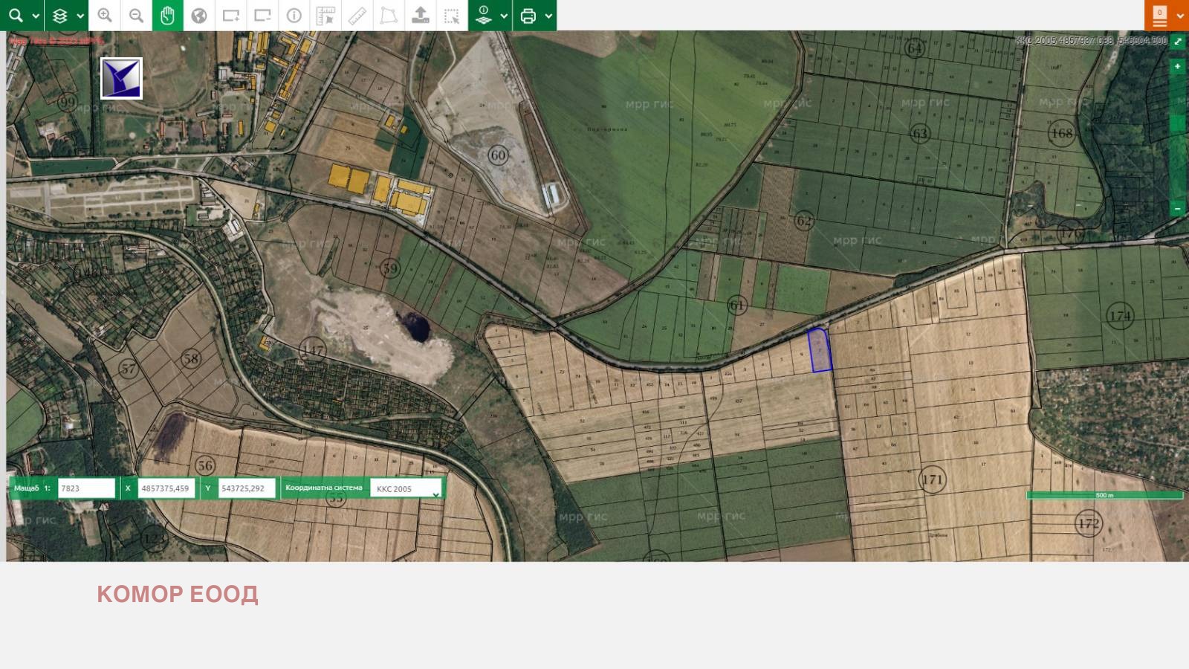Choose the dashed rectangle selection tool
1189x669 pixels.
(452, 16)
